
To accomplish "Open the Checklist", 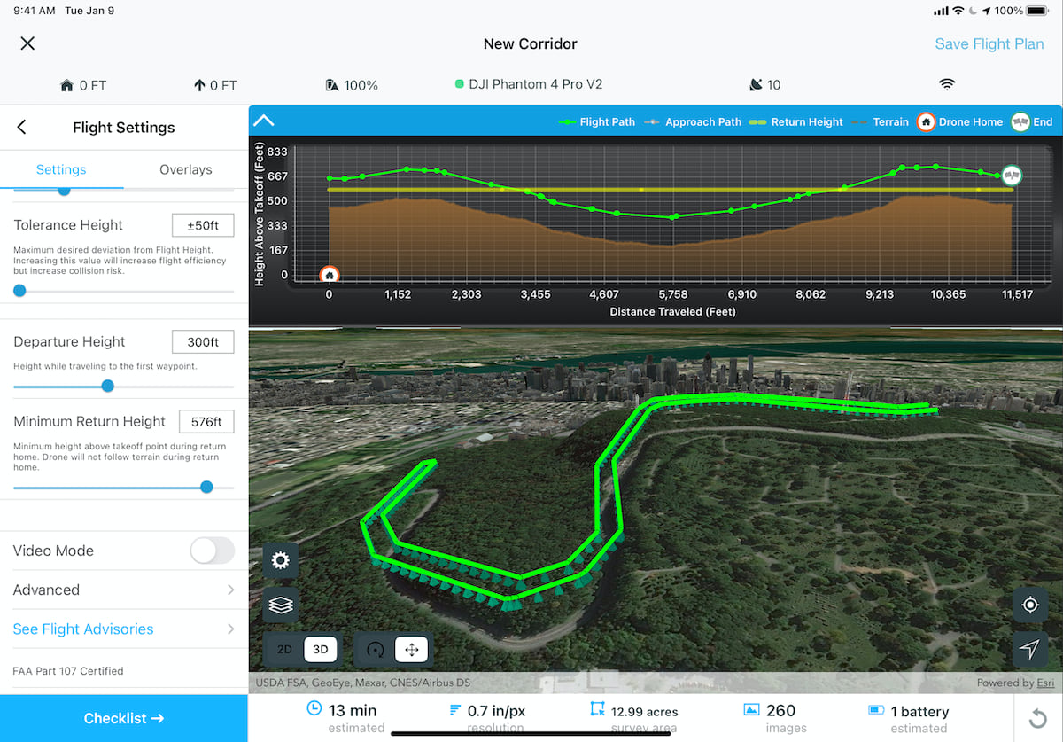I will pos(124,718).
